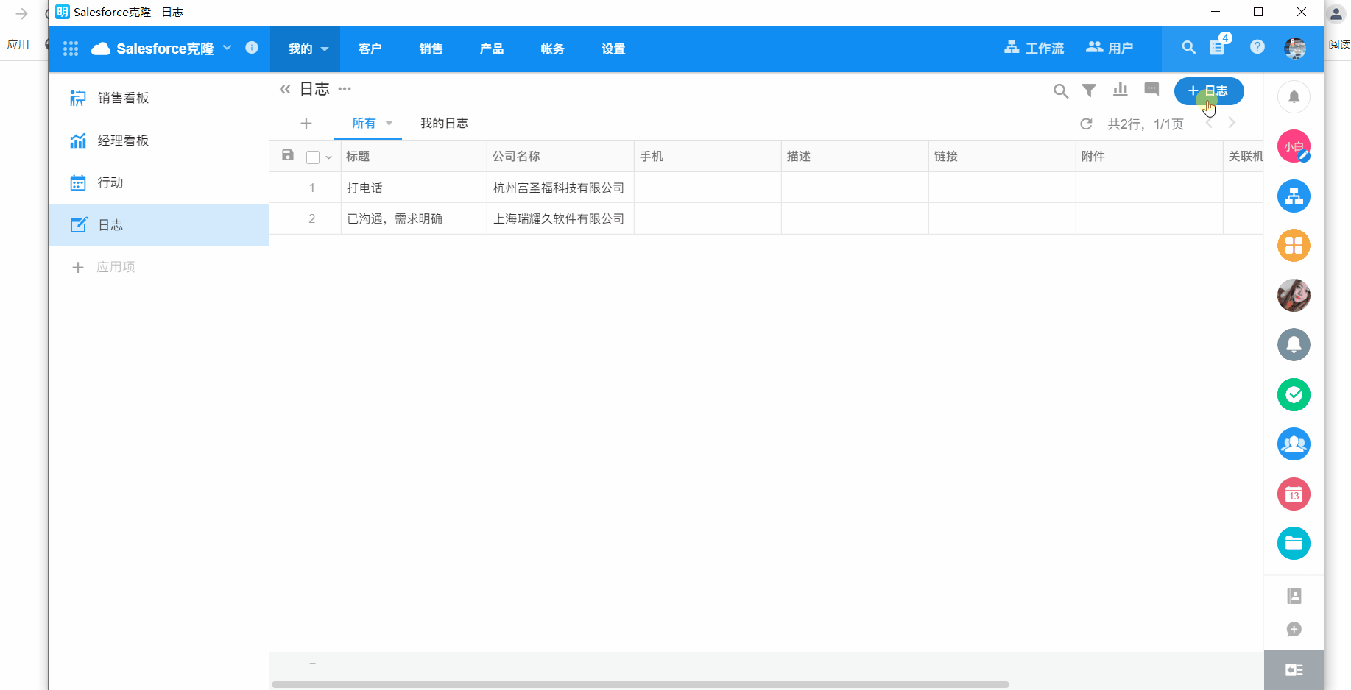Image resolution: width=1351 pixels, height=690 pixels.
Task: Switch to the 客户 tab
Action: pos(370,49)
